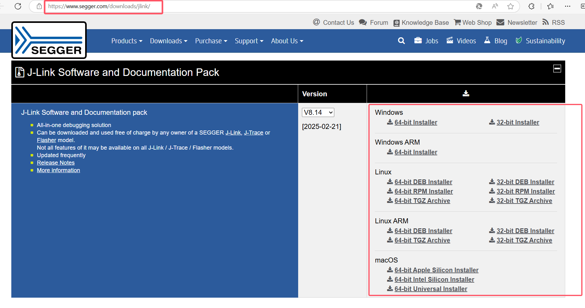
Task: Click the site info lock icon
Action: (39, 6)
